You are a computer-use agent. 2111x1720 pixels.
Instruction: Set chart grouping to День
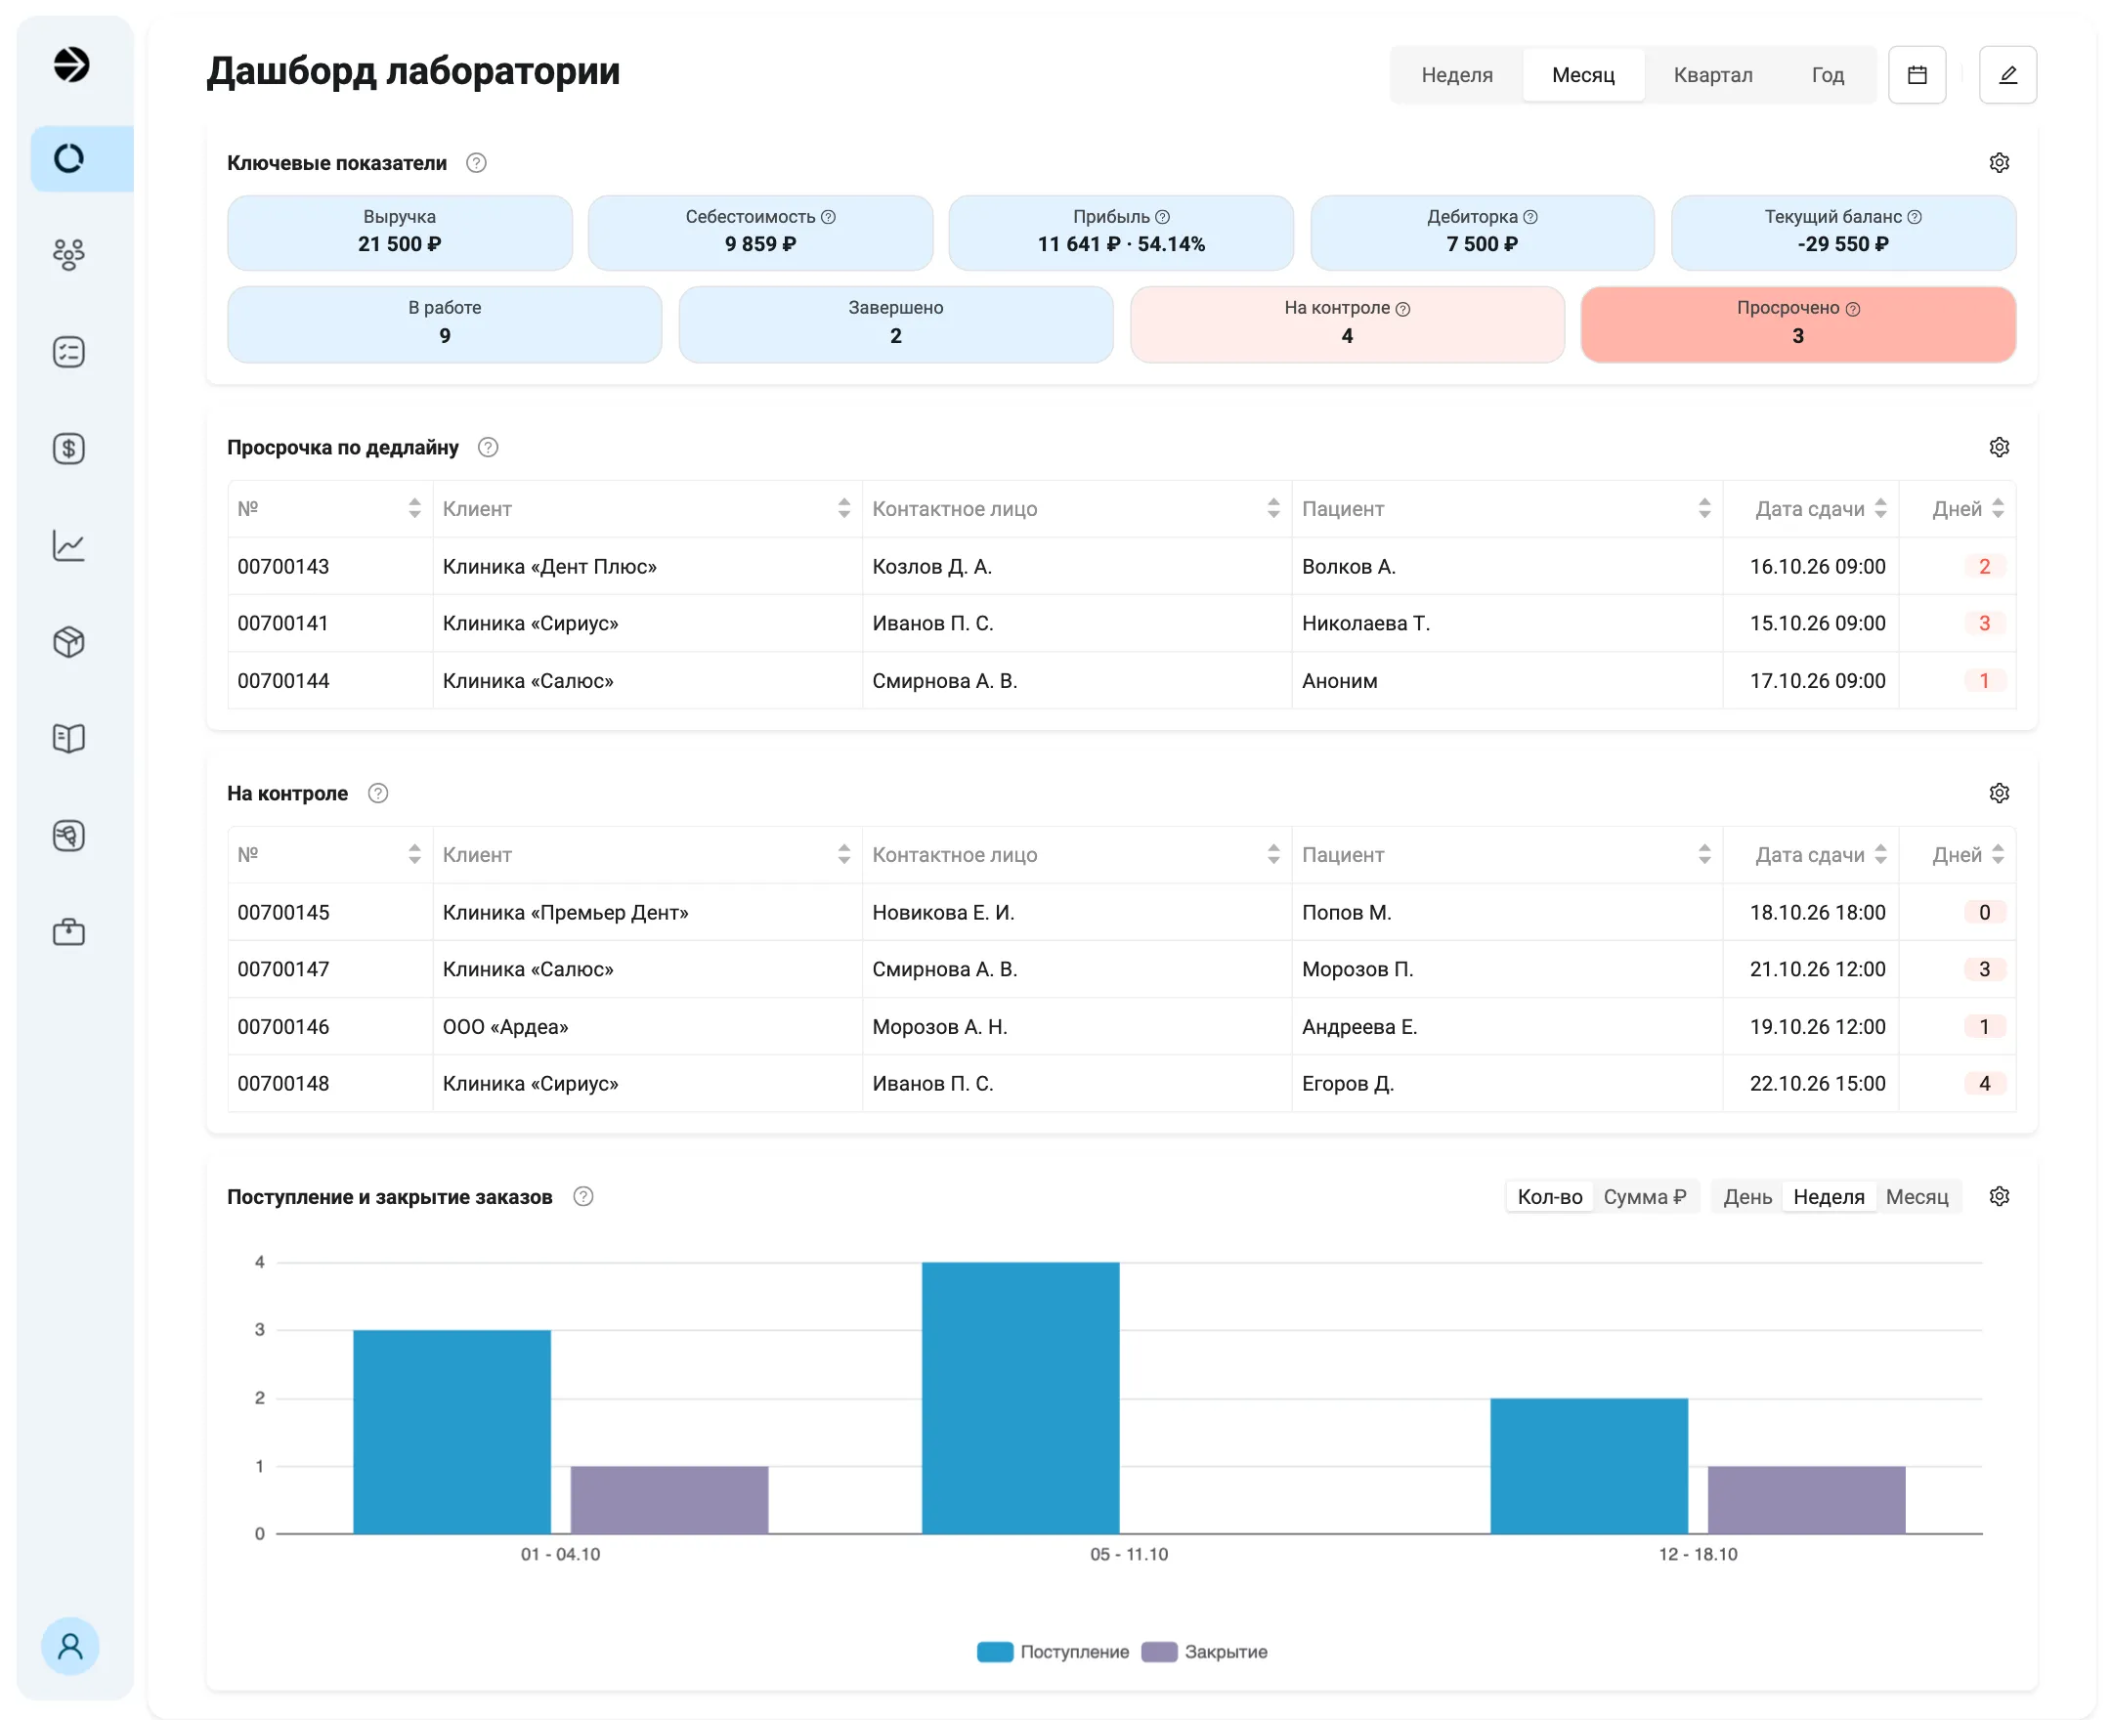point(1747,1197)
